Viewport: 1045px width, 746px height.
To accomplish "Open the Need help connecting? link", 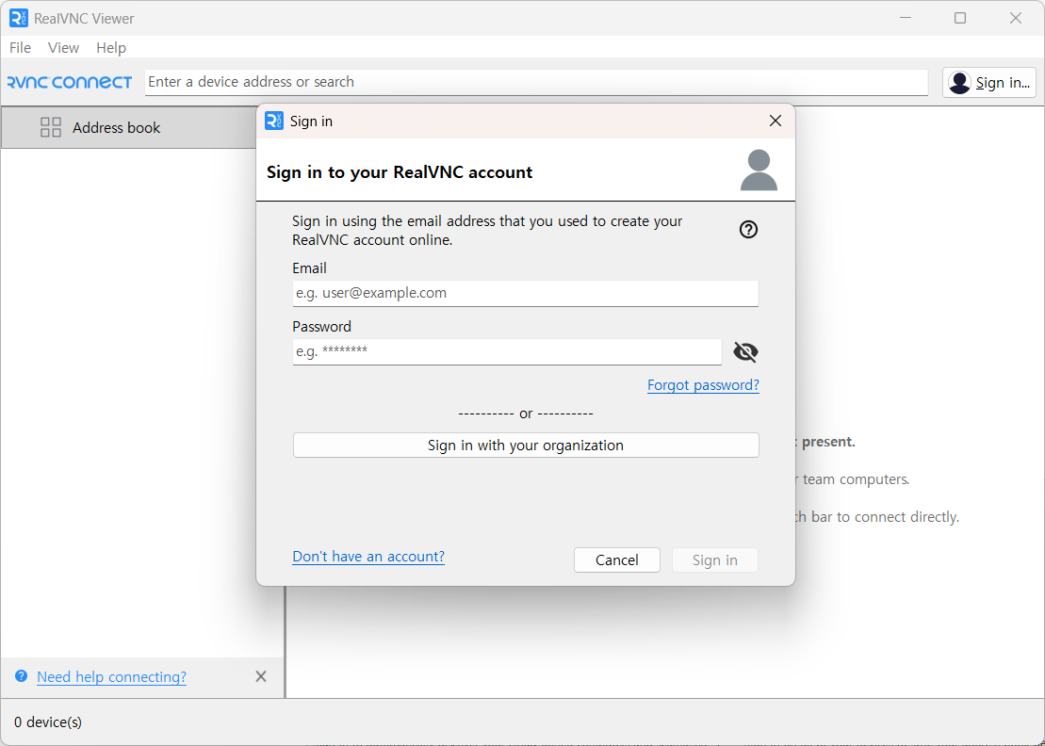I will pyautogui.click(x=112, y=676).
